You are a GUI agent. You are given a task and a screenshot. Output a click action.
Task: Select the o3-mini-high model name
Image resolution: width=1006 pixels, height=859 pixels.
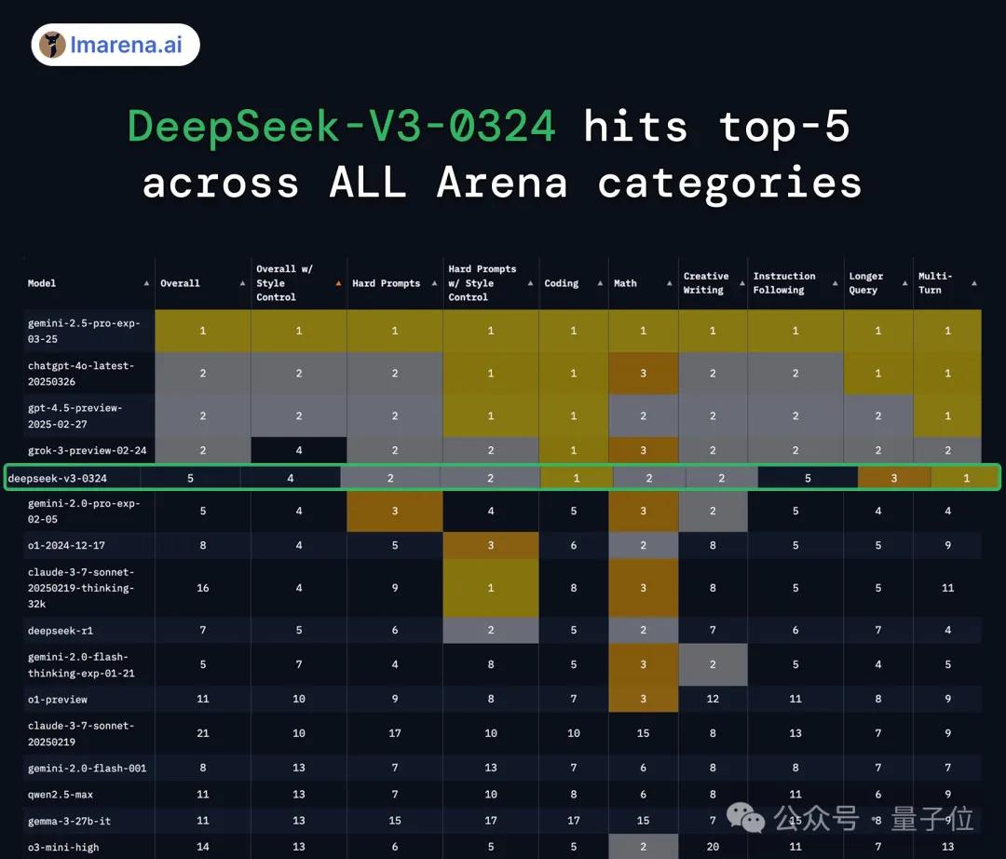pos(63,847)
